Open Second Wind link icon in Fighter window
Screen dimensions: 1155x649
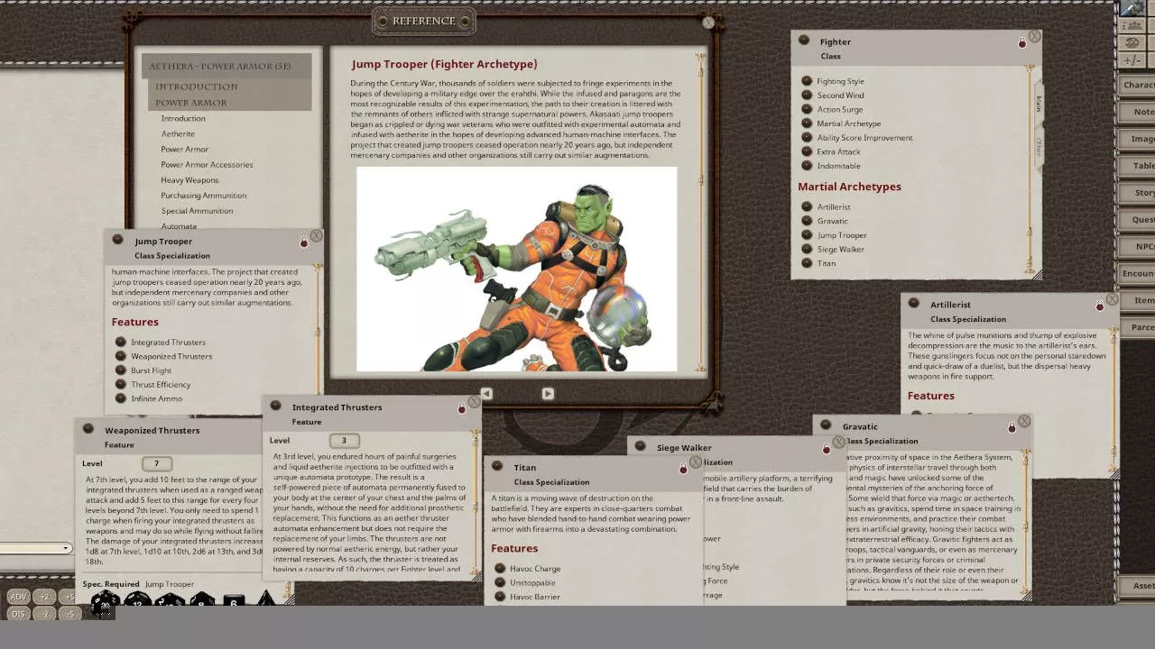[x=807, y=95]
